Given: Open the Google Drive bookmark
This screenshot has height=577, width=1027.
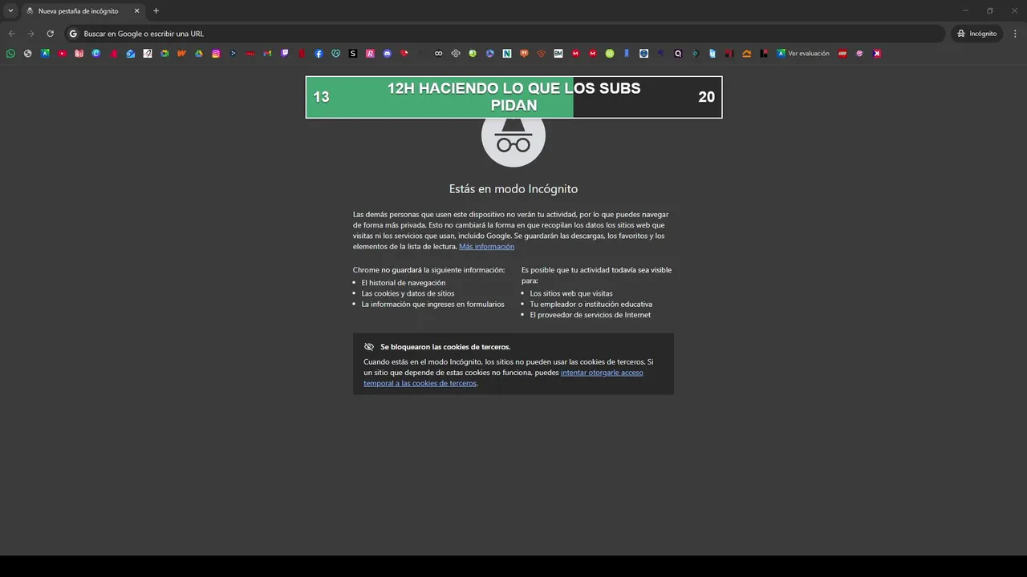Looking at the screenshot, I should click(199, 54).
